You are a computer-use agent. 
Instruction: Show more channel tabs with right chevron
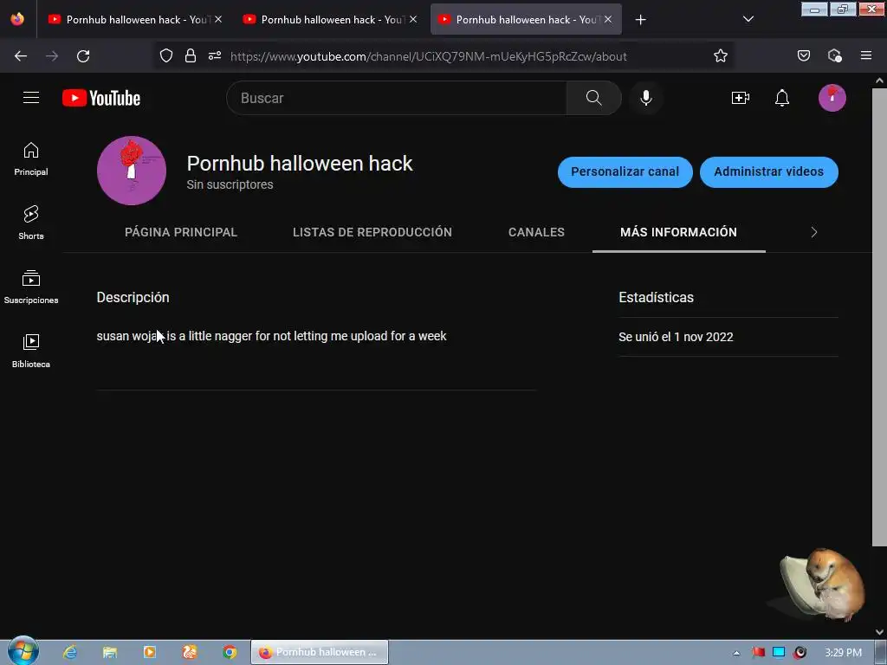click(813, 232)
